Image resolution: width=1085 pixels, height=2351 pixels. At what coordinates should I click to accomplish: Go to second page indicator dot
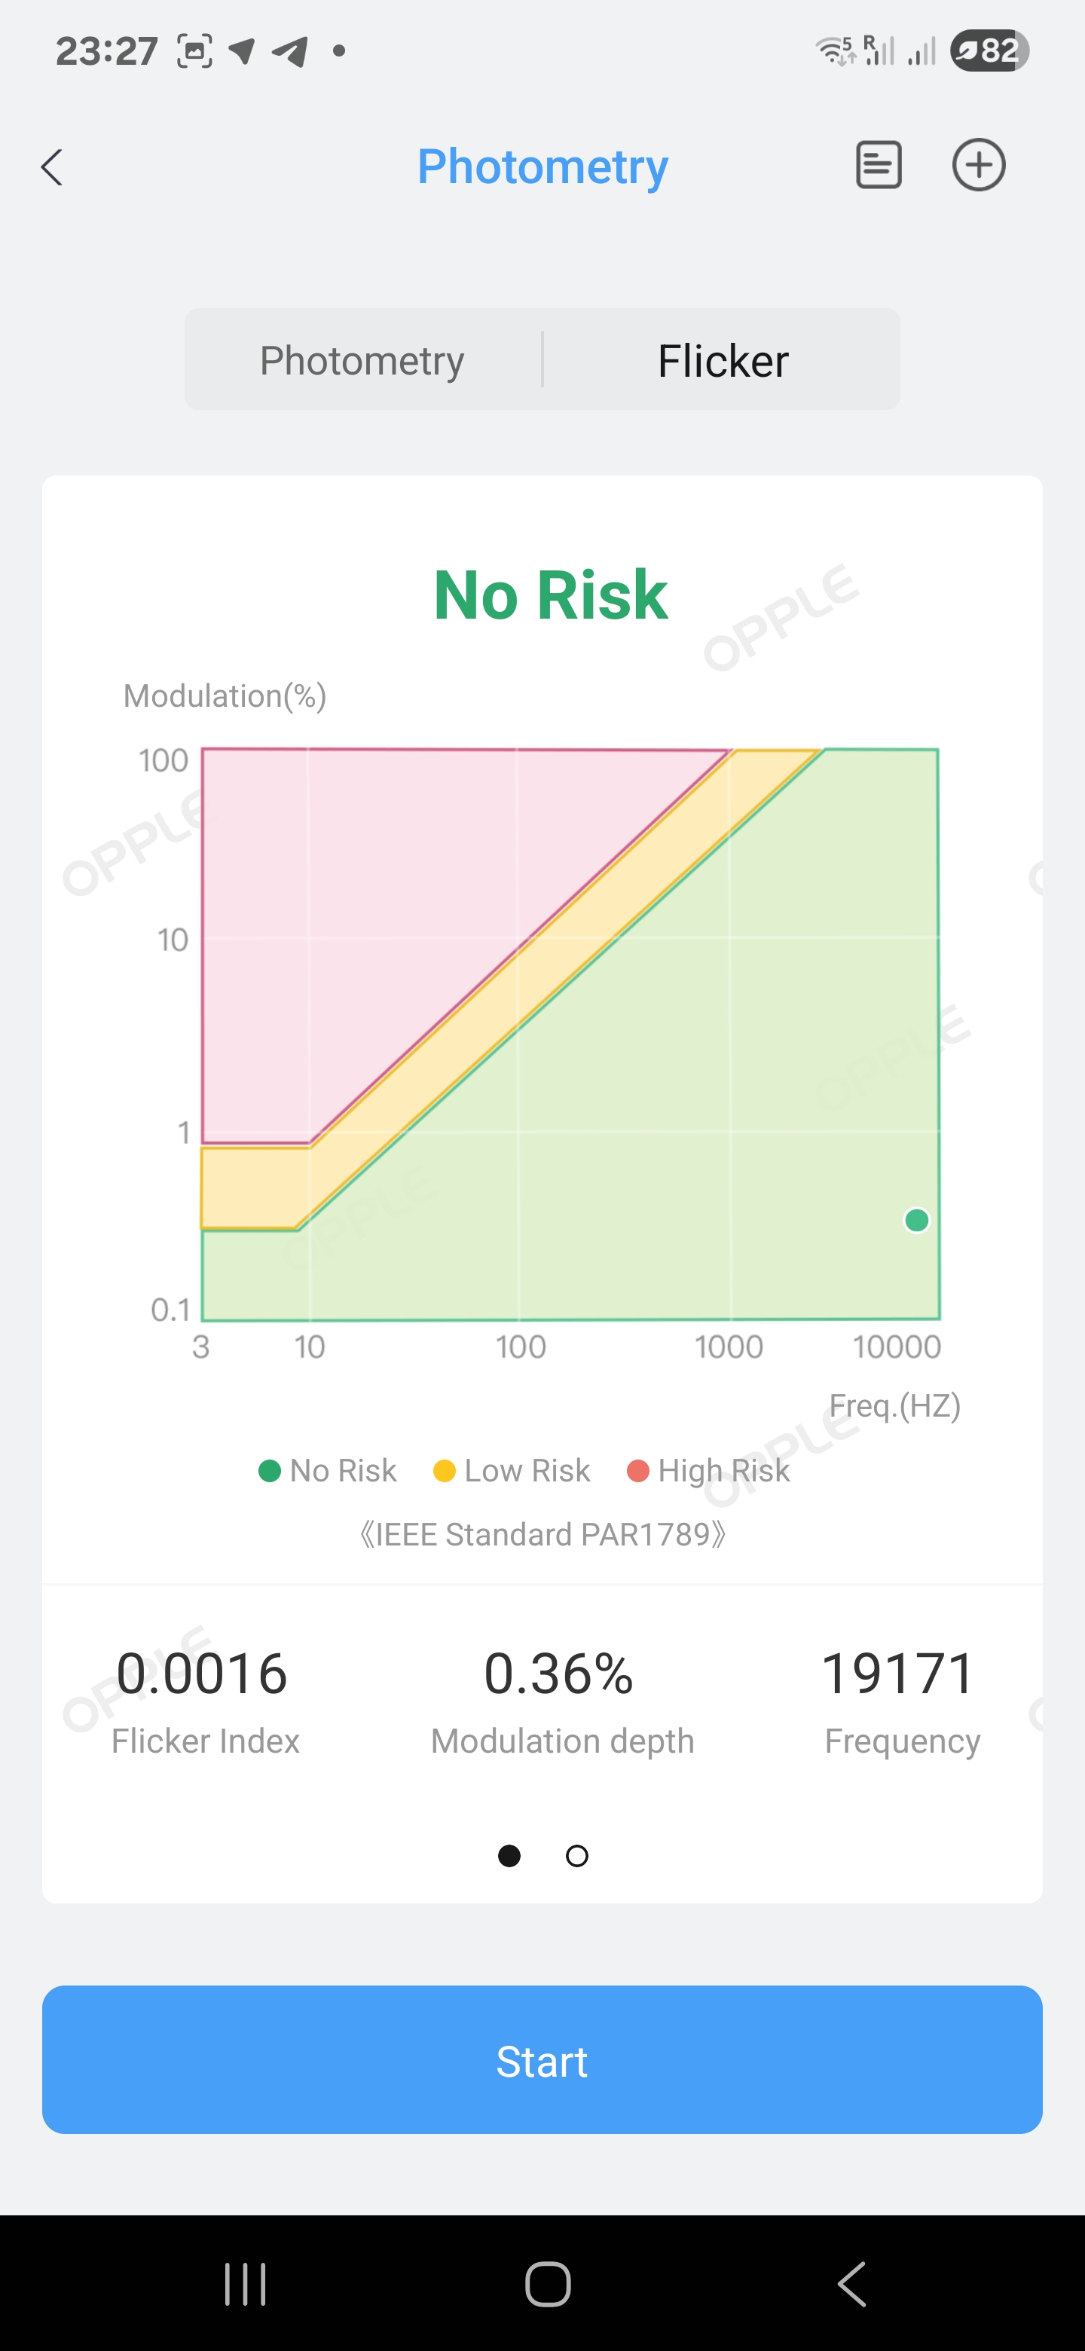click(x=576, y=1855)
